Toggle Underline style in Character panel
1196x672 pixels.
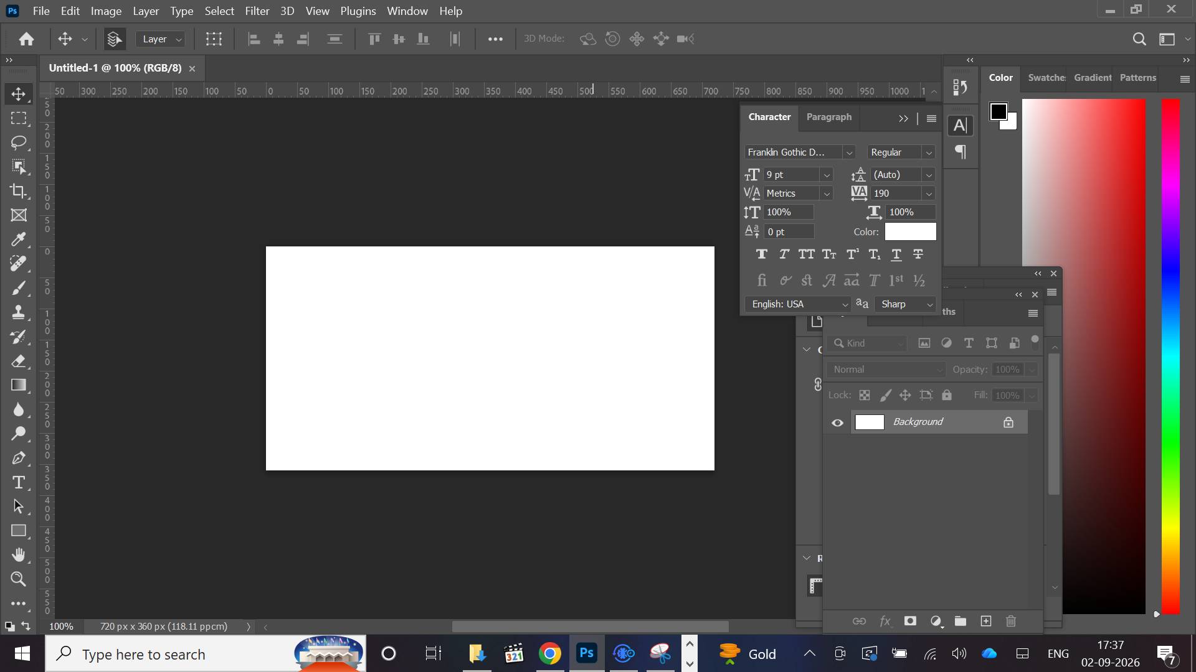tap(896, 254)
